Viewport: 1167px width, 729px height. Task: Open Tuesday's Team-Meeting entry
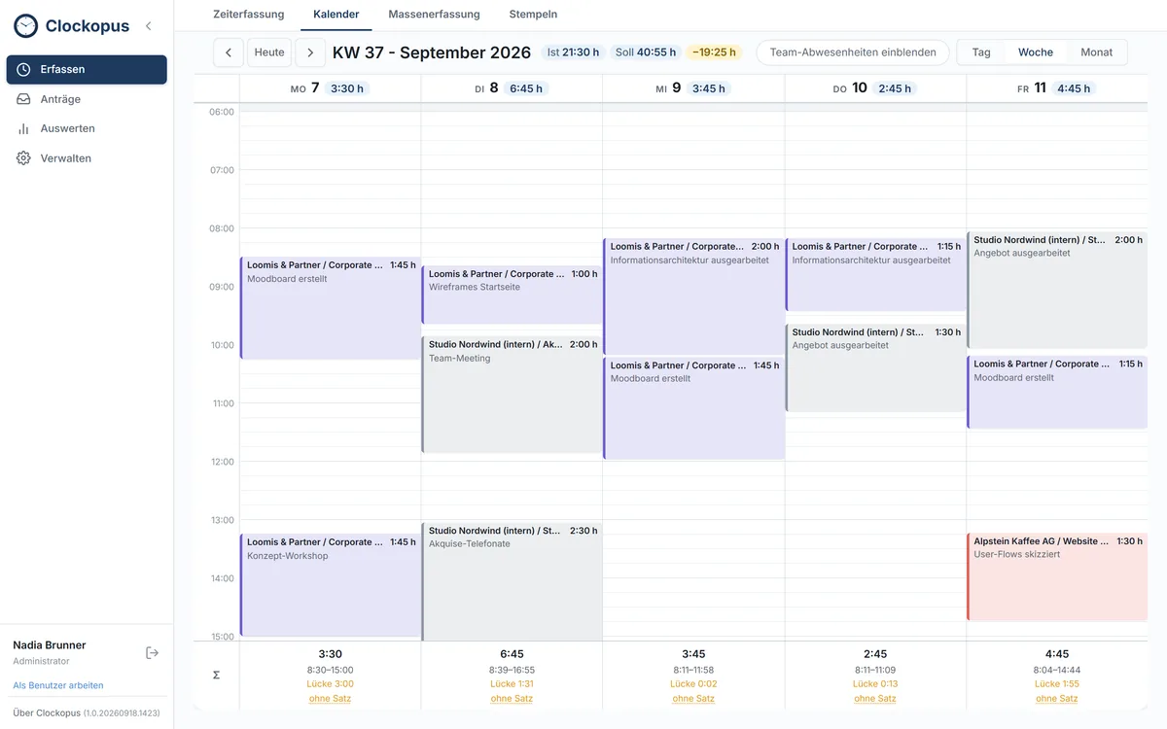coord(512,395)
